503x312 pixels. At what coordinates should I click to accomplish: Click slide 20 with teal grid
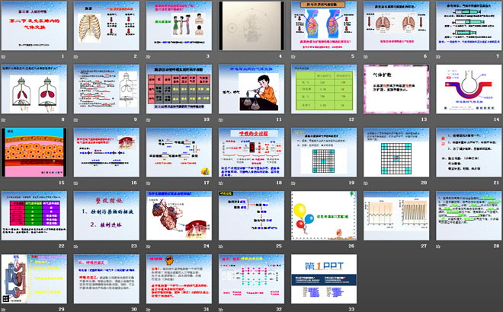[x=394, y=153]
